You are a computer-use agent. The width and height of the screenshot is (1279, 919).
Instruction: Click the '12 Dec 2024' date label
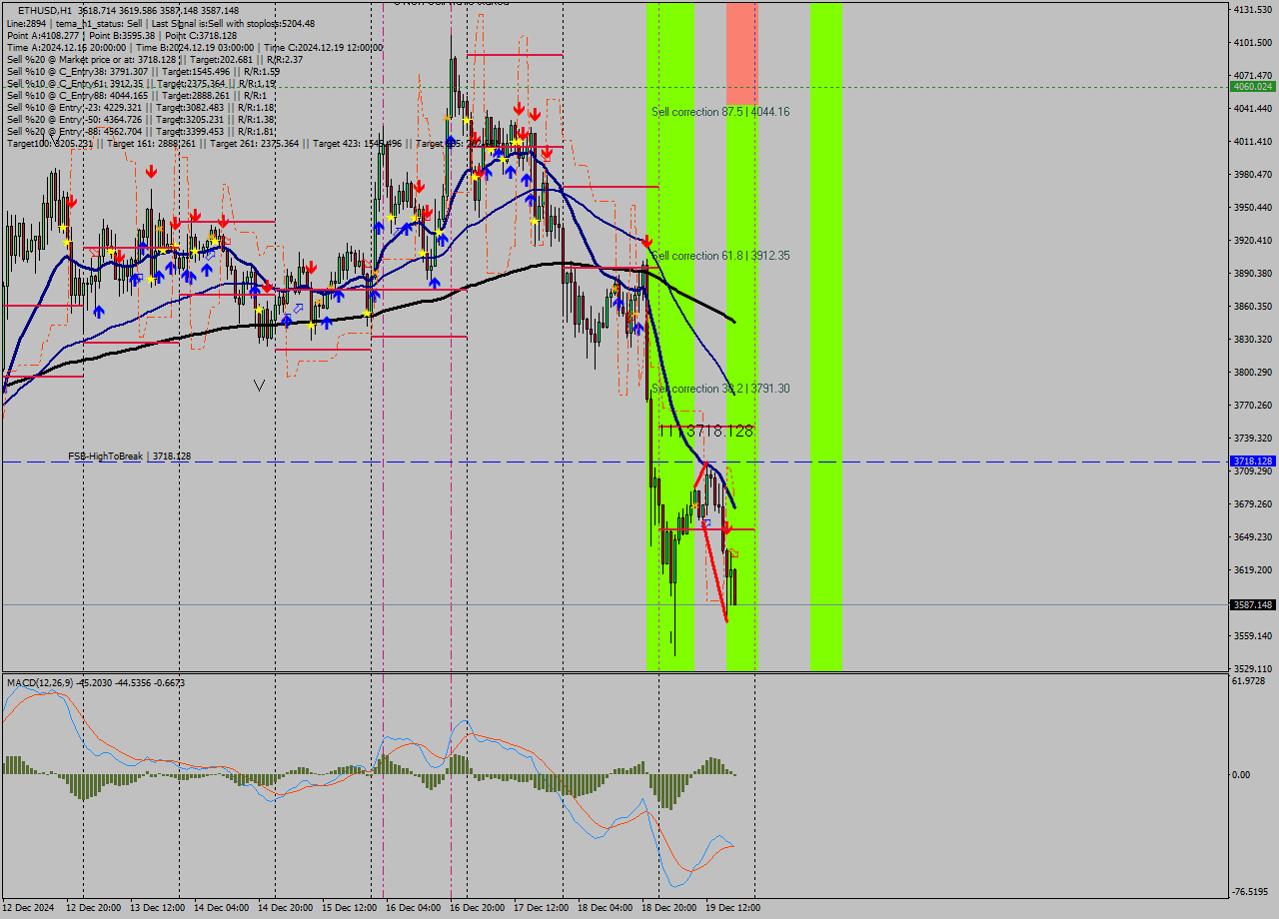click(x=30, y=908)
